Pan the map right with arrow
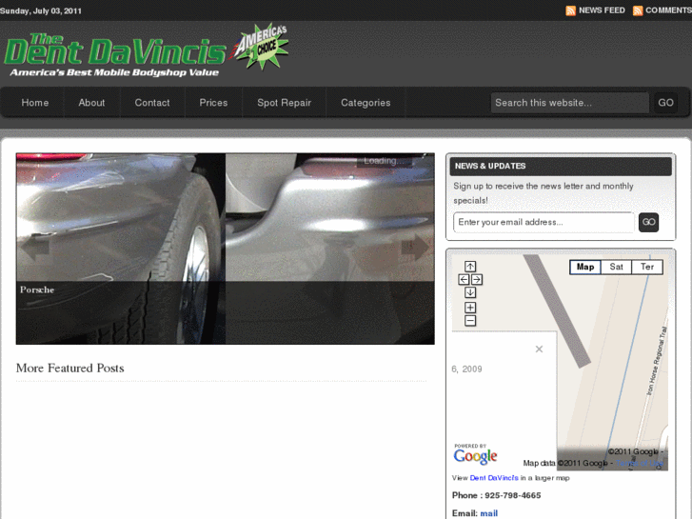The height and width of the screenshot is (519, 692). coord(477,280)
